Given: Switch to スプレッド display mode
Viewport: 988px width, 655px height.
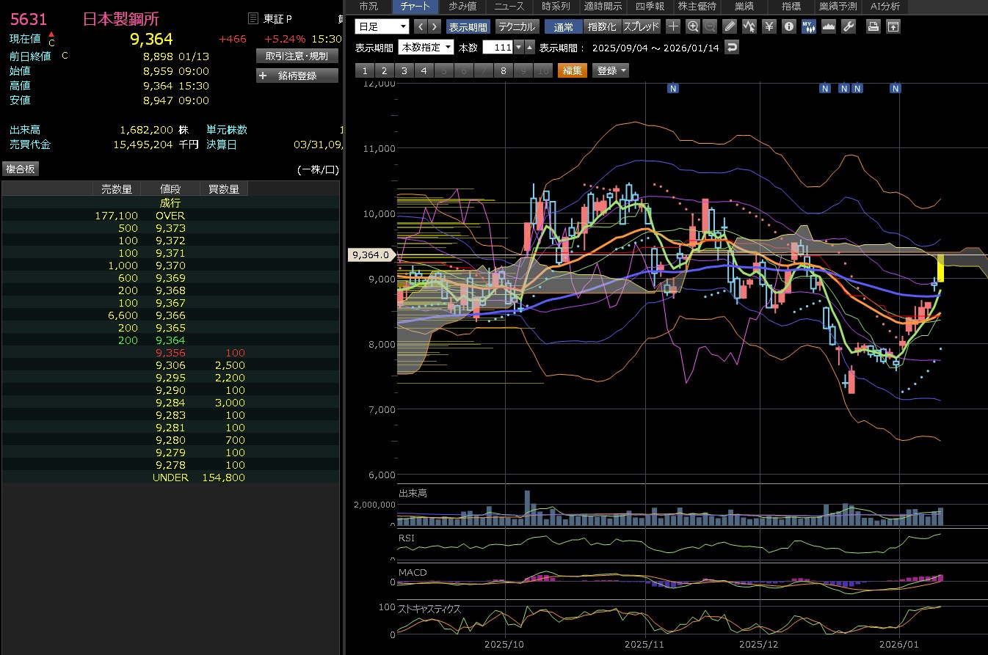Looking at the screenshot, I should tap(641, 26).
